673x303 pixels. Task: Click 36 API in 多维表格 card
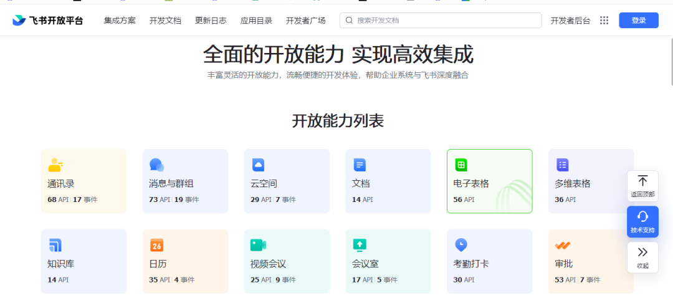point(565,200)
